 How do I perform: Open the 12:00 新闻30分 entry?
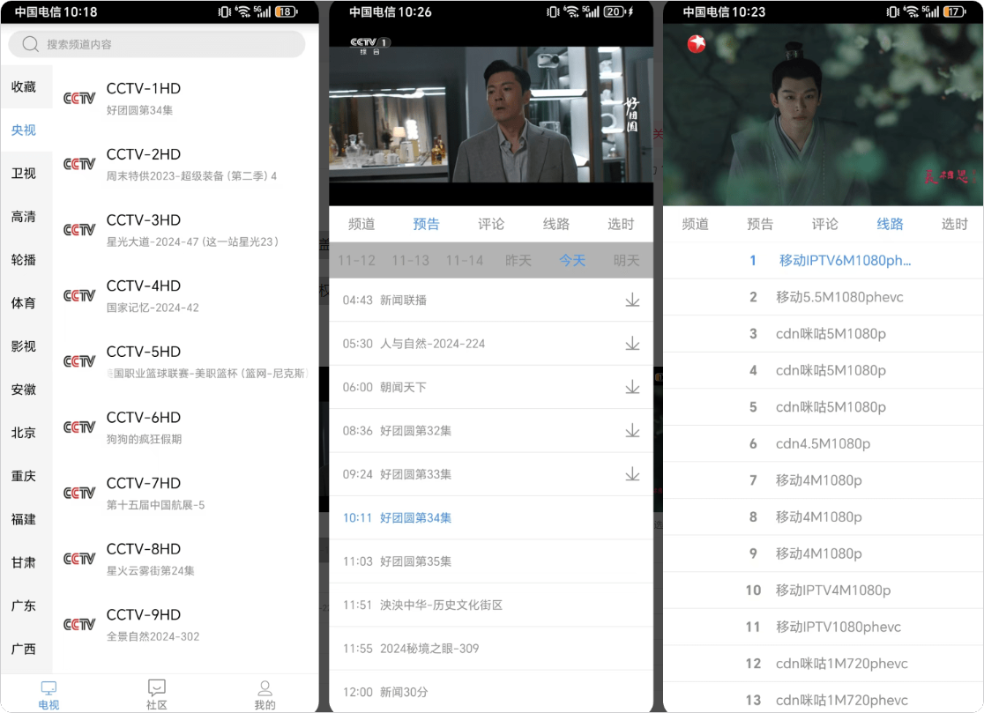tap(491, 692)
